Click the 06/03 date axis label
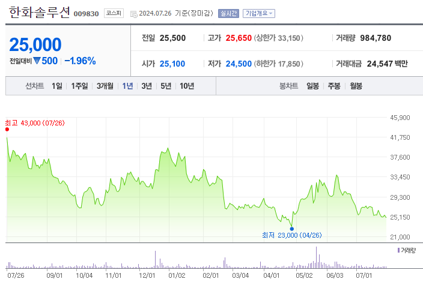 point(335,275)
